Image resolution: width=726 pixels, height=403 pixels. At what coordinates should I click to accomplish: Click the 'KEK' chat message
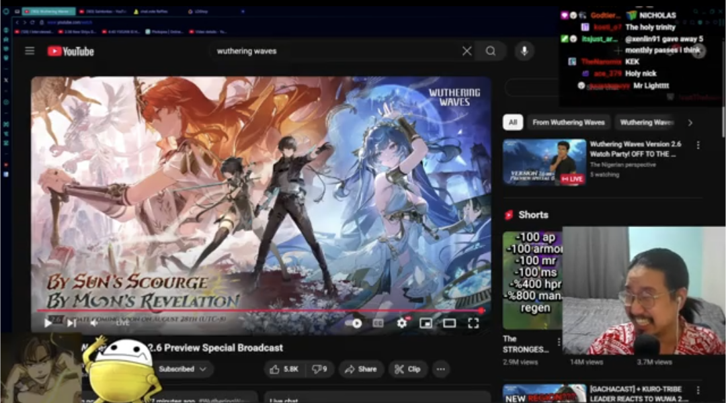(632, 62)
